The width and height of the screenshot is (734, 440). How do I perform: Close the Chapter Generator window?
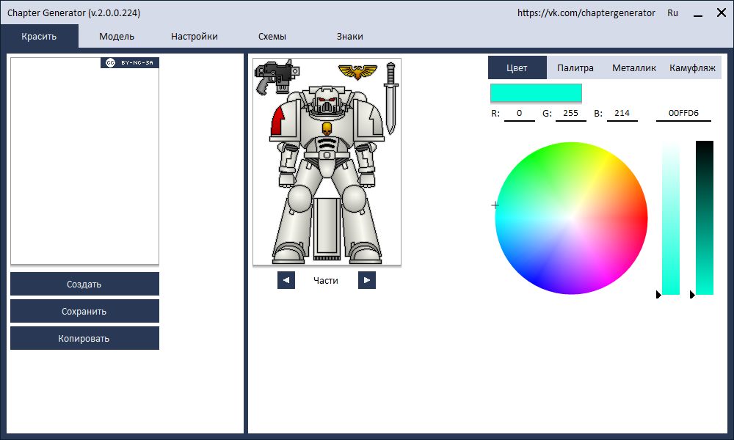[722, 12]
